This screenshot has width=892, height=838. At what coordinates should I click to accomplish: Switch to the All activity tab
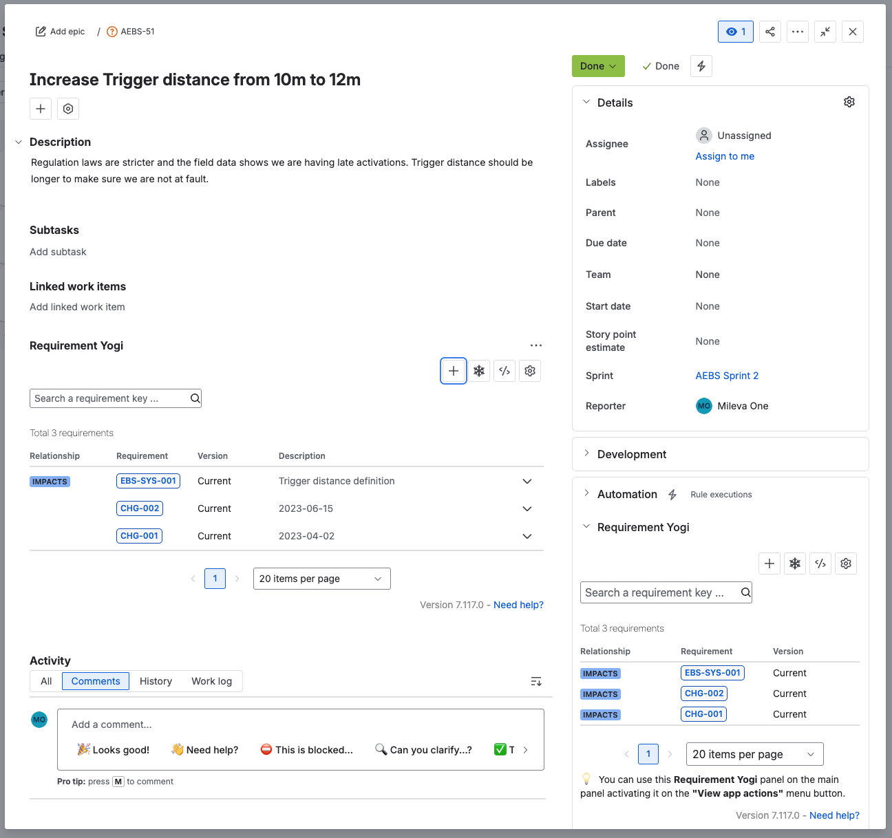[x=46, y=681]
